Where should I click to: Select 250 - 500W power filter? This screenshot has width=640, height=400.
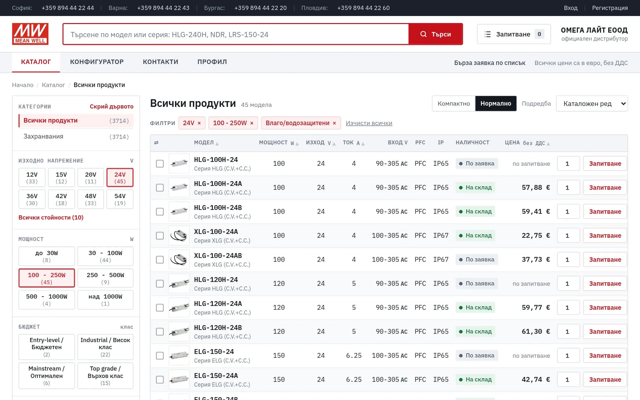click(x=105, y=278)
